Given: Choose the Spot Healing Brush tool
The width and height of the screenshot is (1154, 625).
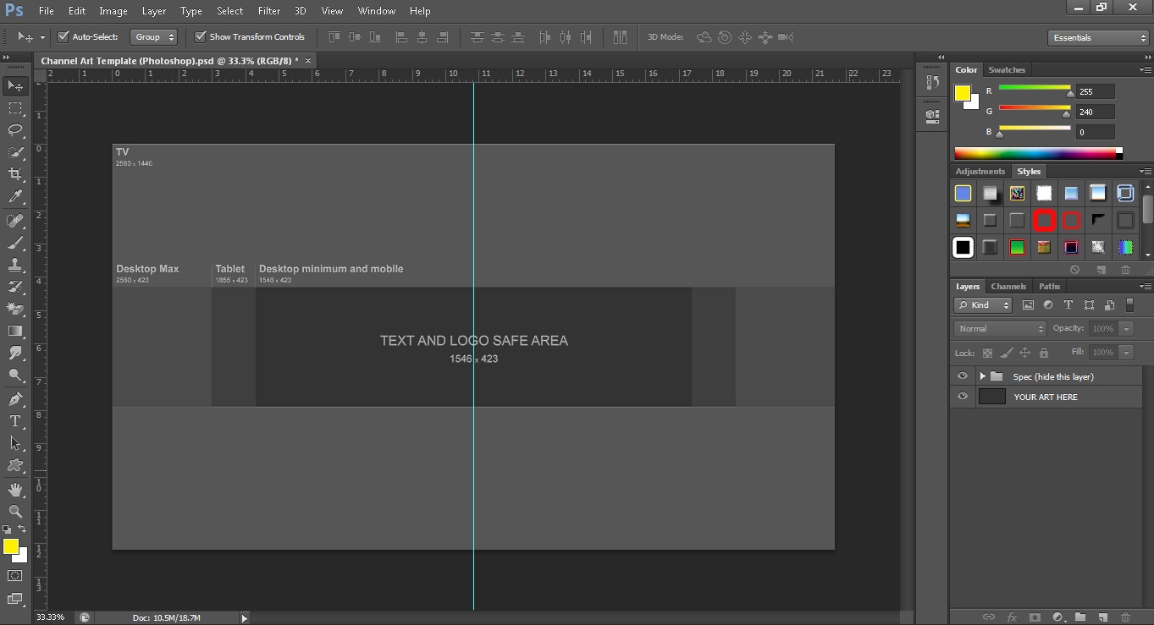Looking at the screenshot, I should (15, 221).
